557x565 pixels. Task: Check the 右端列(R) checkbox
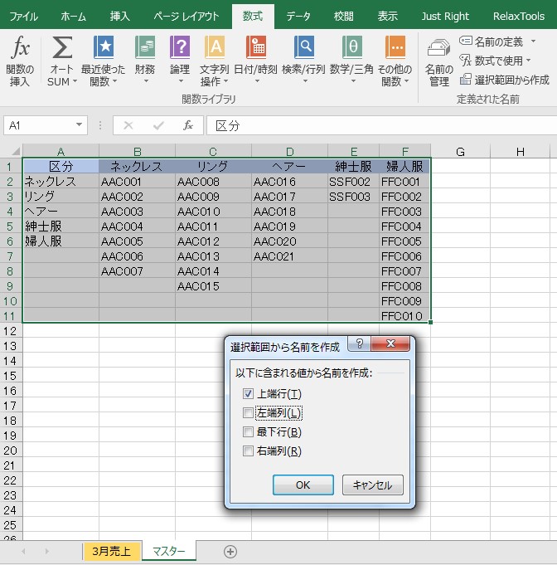[x=248, y=451]
